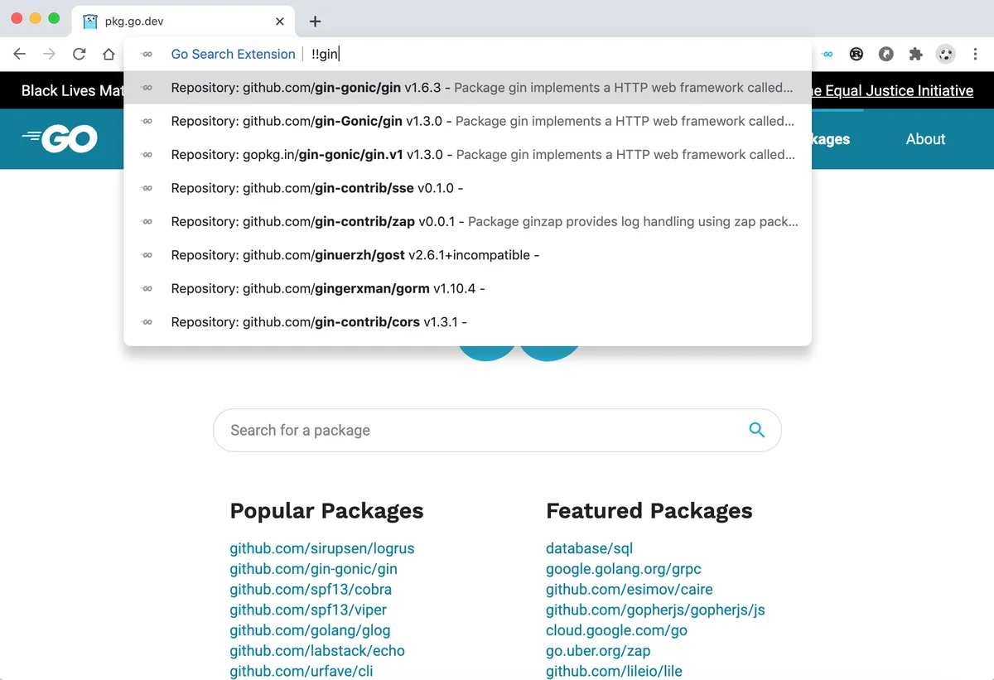
Task: Open a new browser tab
Action: [x=315, y=22]
